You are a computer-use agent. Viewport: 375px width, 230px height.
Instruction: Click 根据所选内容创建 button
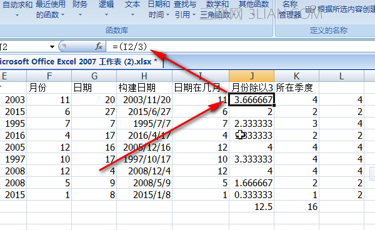click(341, 9)
